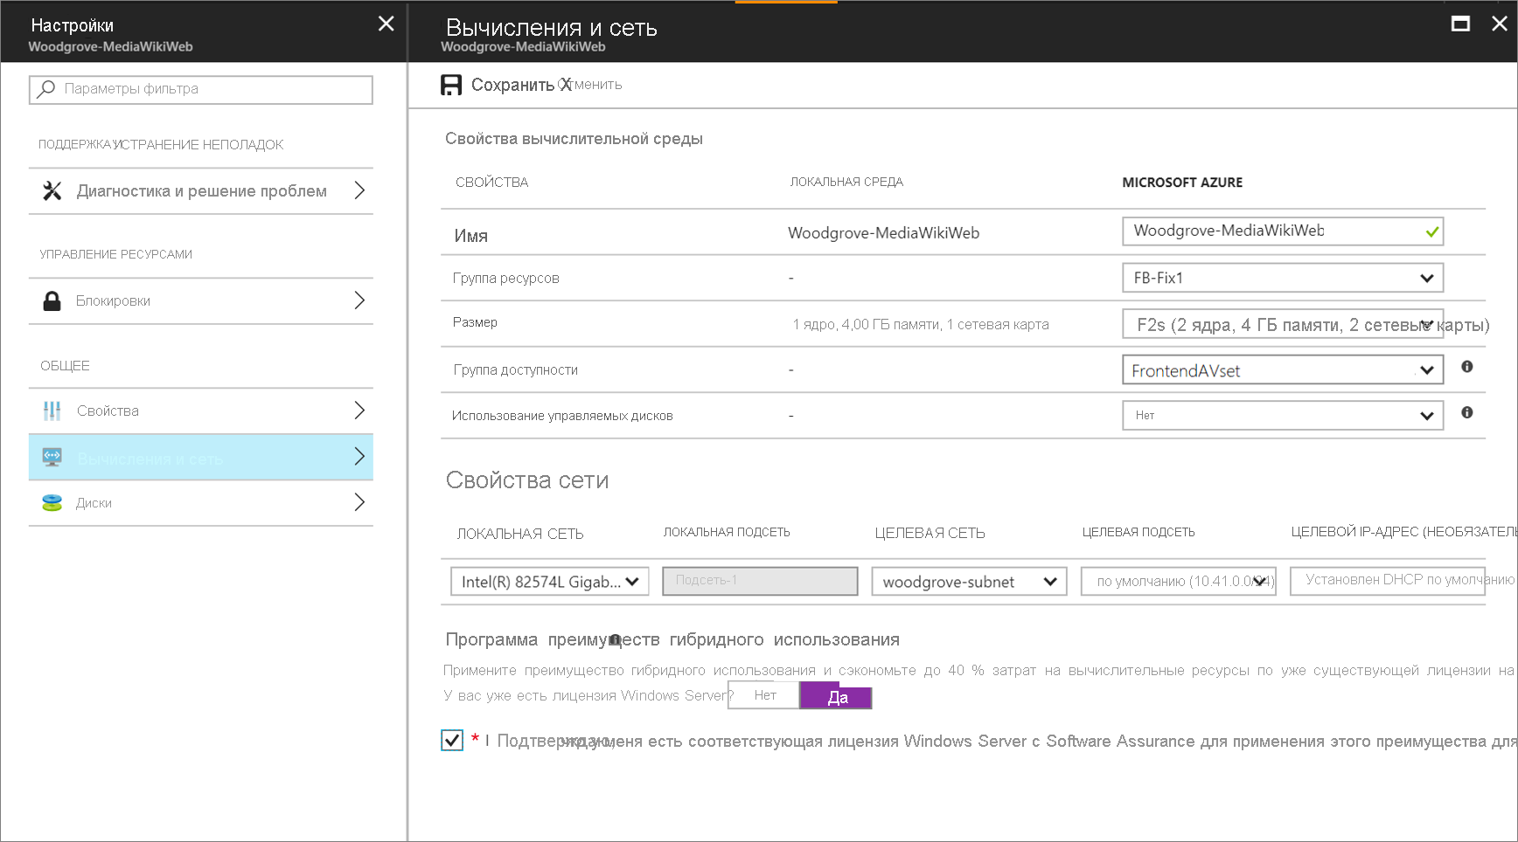Expand chevron on Диагностика row
Screen dimensions: 1518x842
pos(359,190)
